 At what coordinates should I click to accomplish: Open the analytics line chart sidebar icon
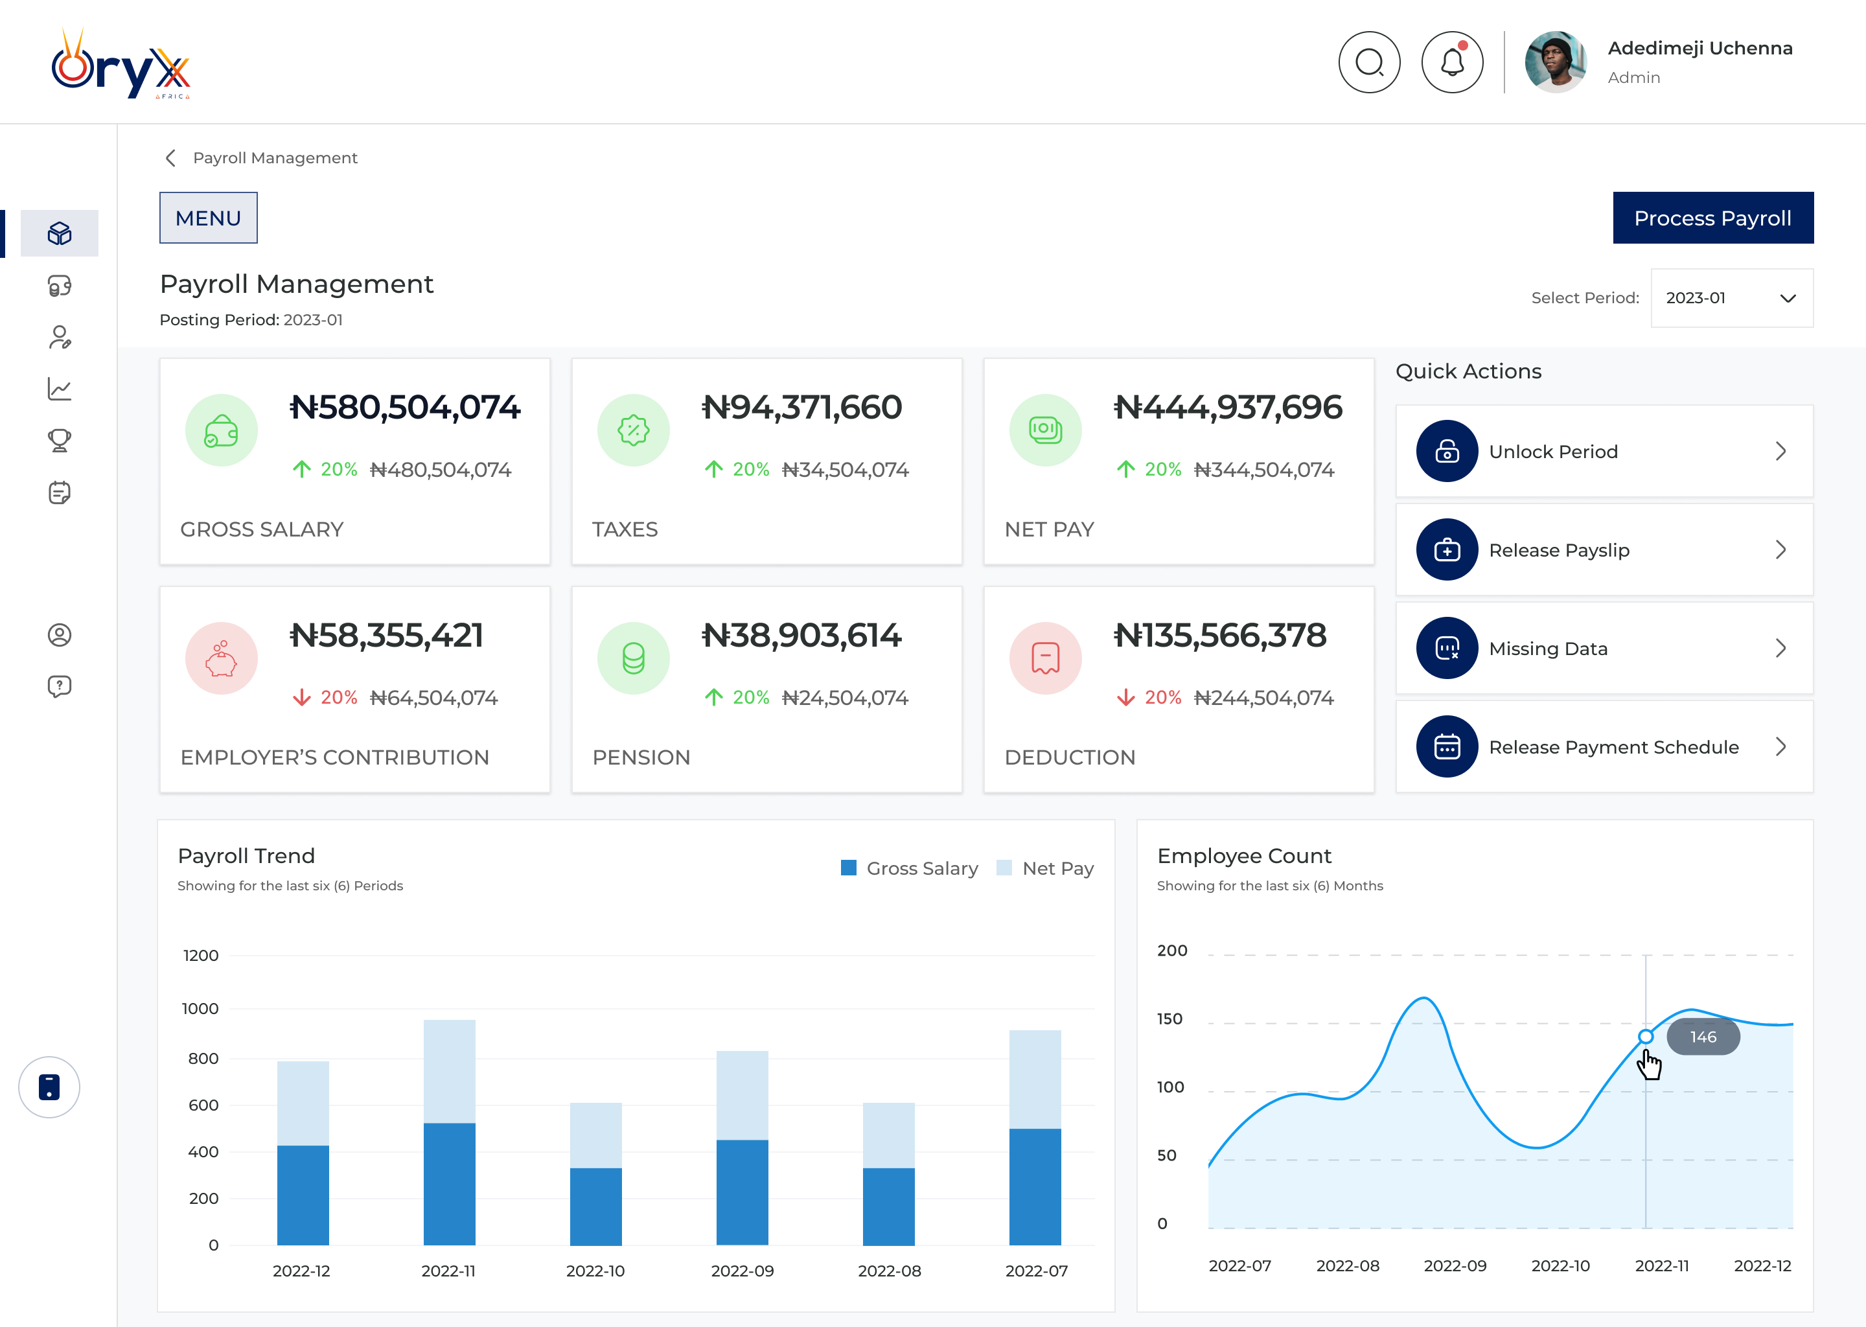[x=60, y=389]
